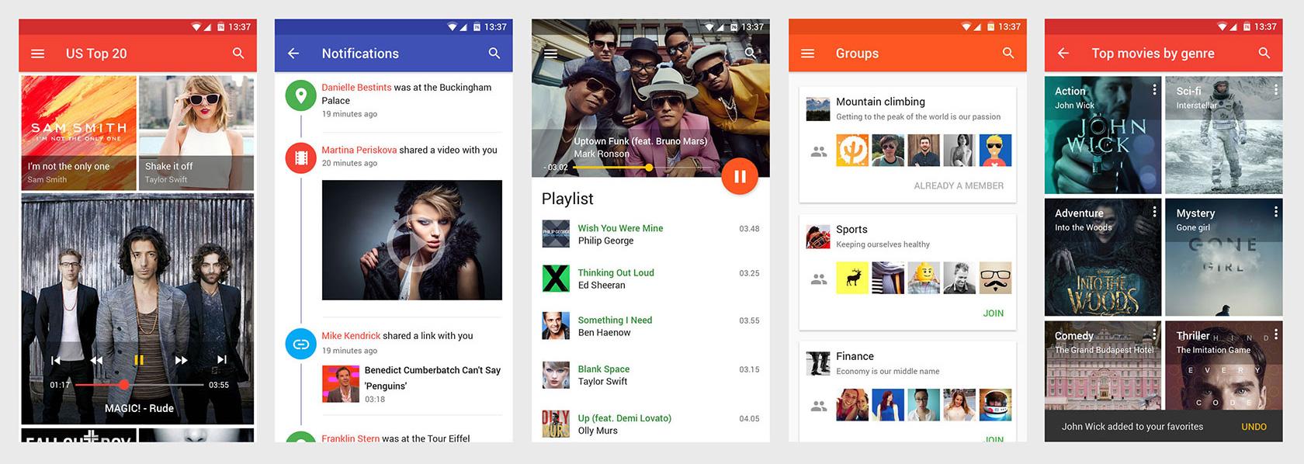
Task: Click Ed Sheeran green X album art
Action: pos(556,279)
